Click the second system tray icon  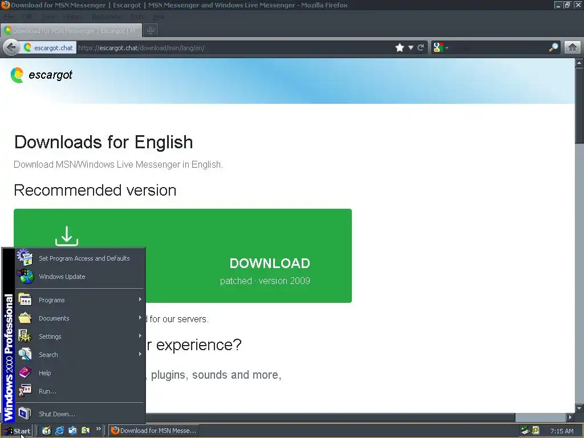536,431
